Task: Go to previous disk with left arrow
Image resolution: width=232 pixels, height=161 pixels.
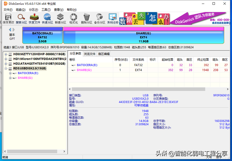Action: (x=10, y=30)
